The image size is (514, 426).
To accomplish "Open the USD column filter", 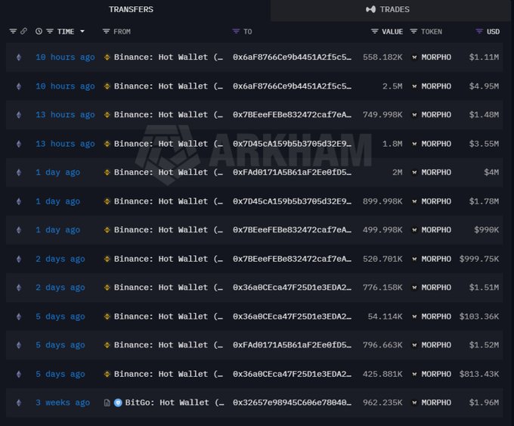I will (479, 32).
